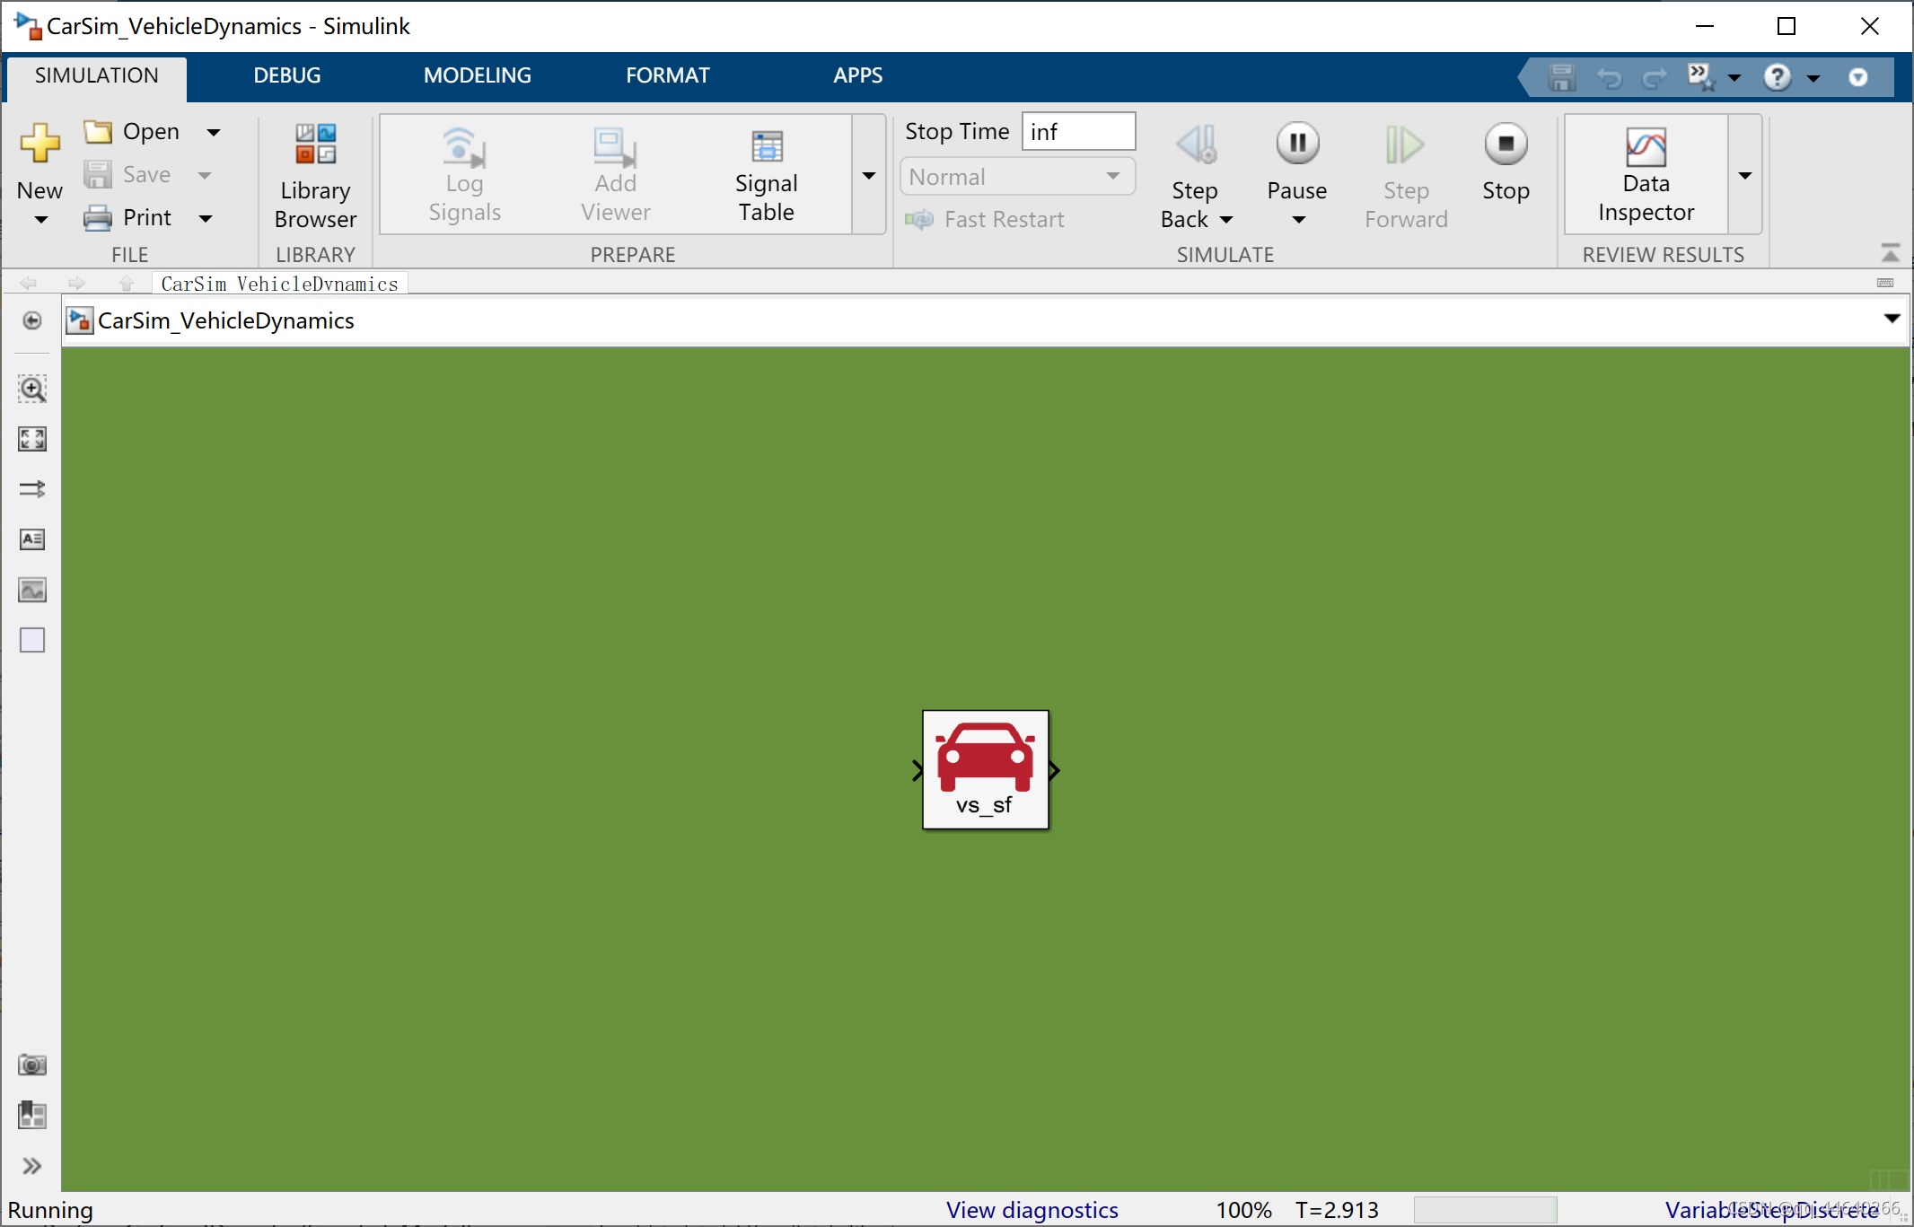Click the Screenshot camera icon
1914x1227 pixels.
pyautogui.click(x=32, y=1065)
